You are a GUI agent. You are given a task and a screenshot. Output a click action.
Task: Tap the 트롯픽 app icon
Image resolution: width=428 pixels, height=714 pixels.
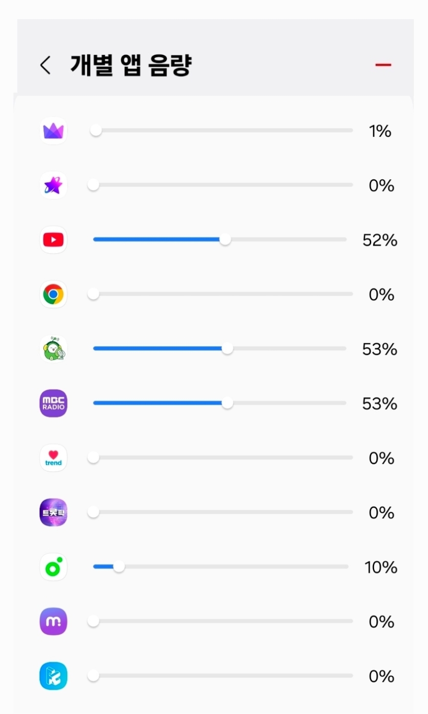point(53,513)
